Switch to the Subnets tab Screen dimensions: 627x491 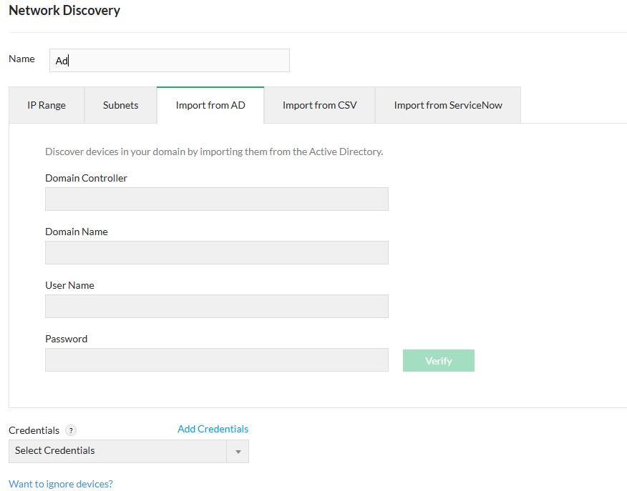click(x=120, y=105)
